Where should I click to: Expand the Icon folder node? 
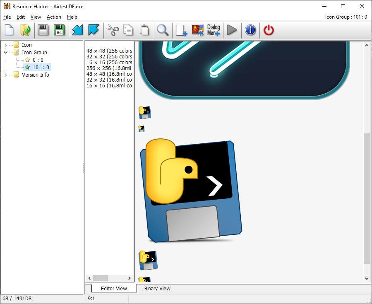tap(6, 45)
